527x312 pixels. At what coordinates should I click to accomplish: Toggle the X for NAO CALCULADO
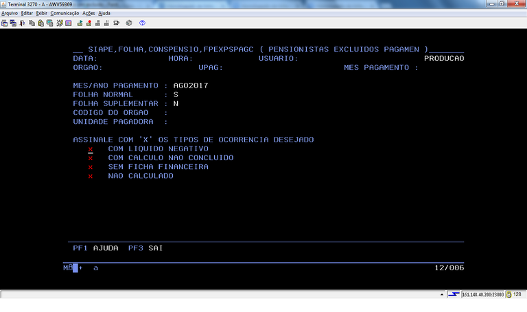[x=91, y=177]
